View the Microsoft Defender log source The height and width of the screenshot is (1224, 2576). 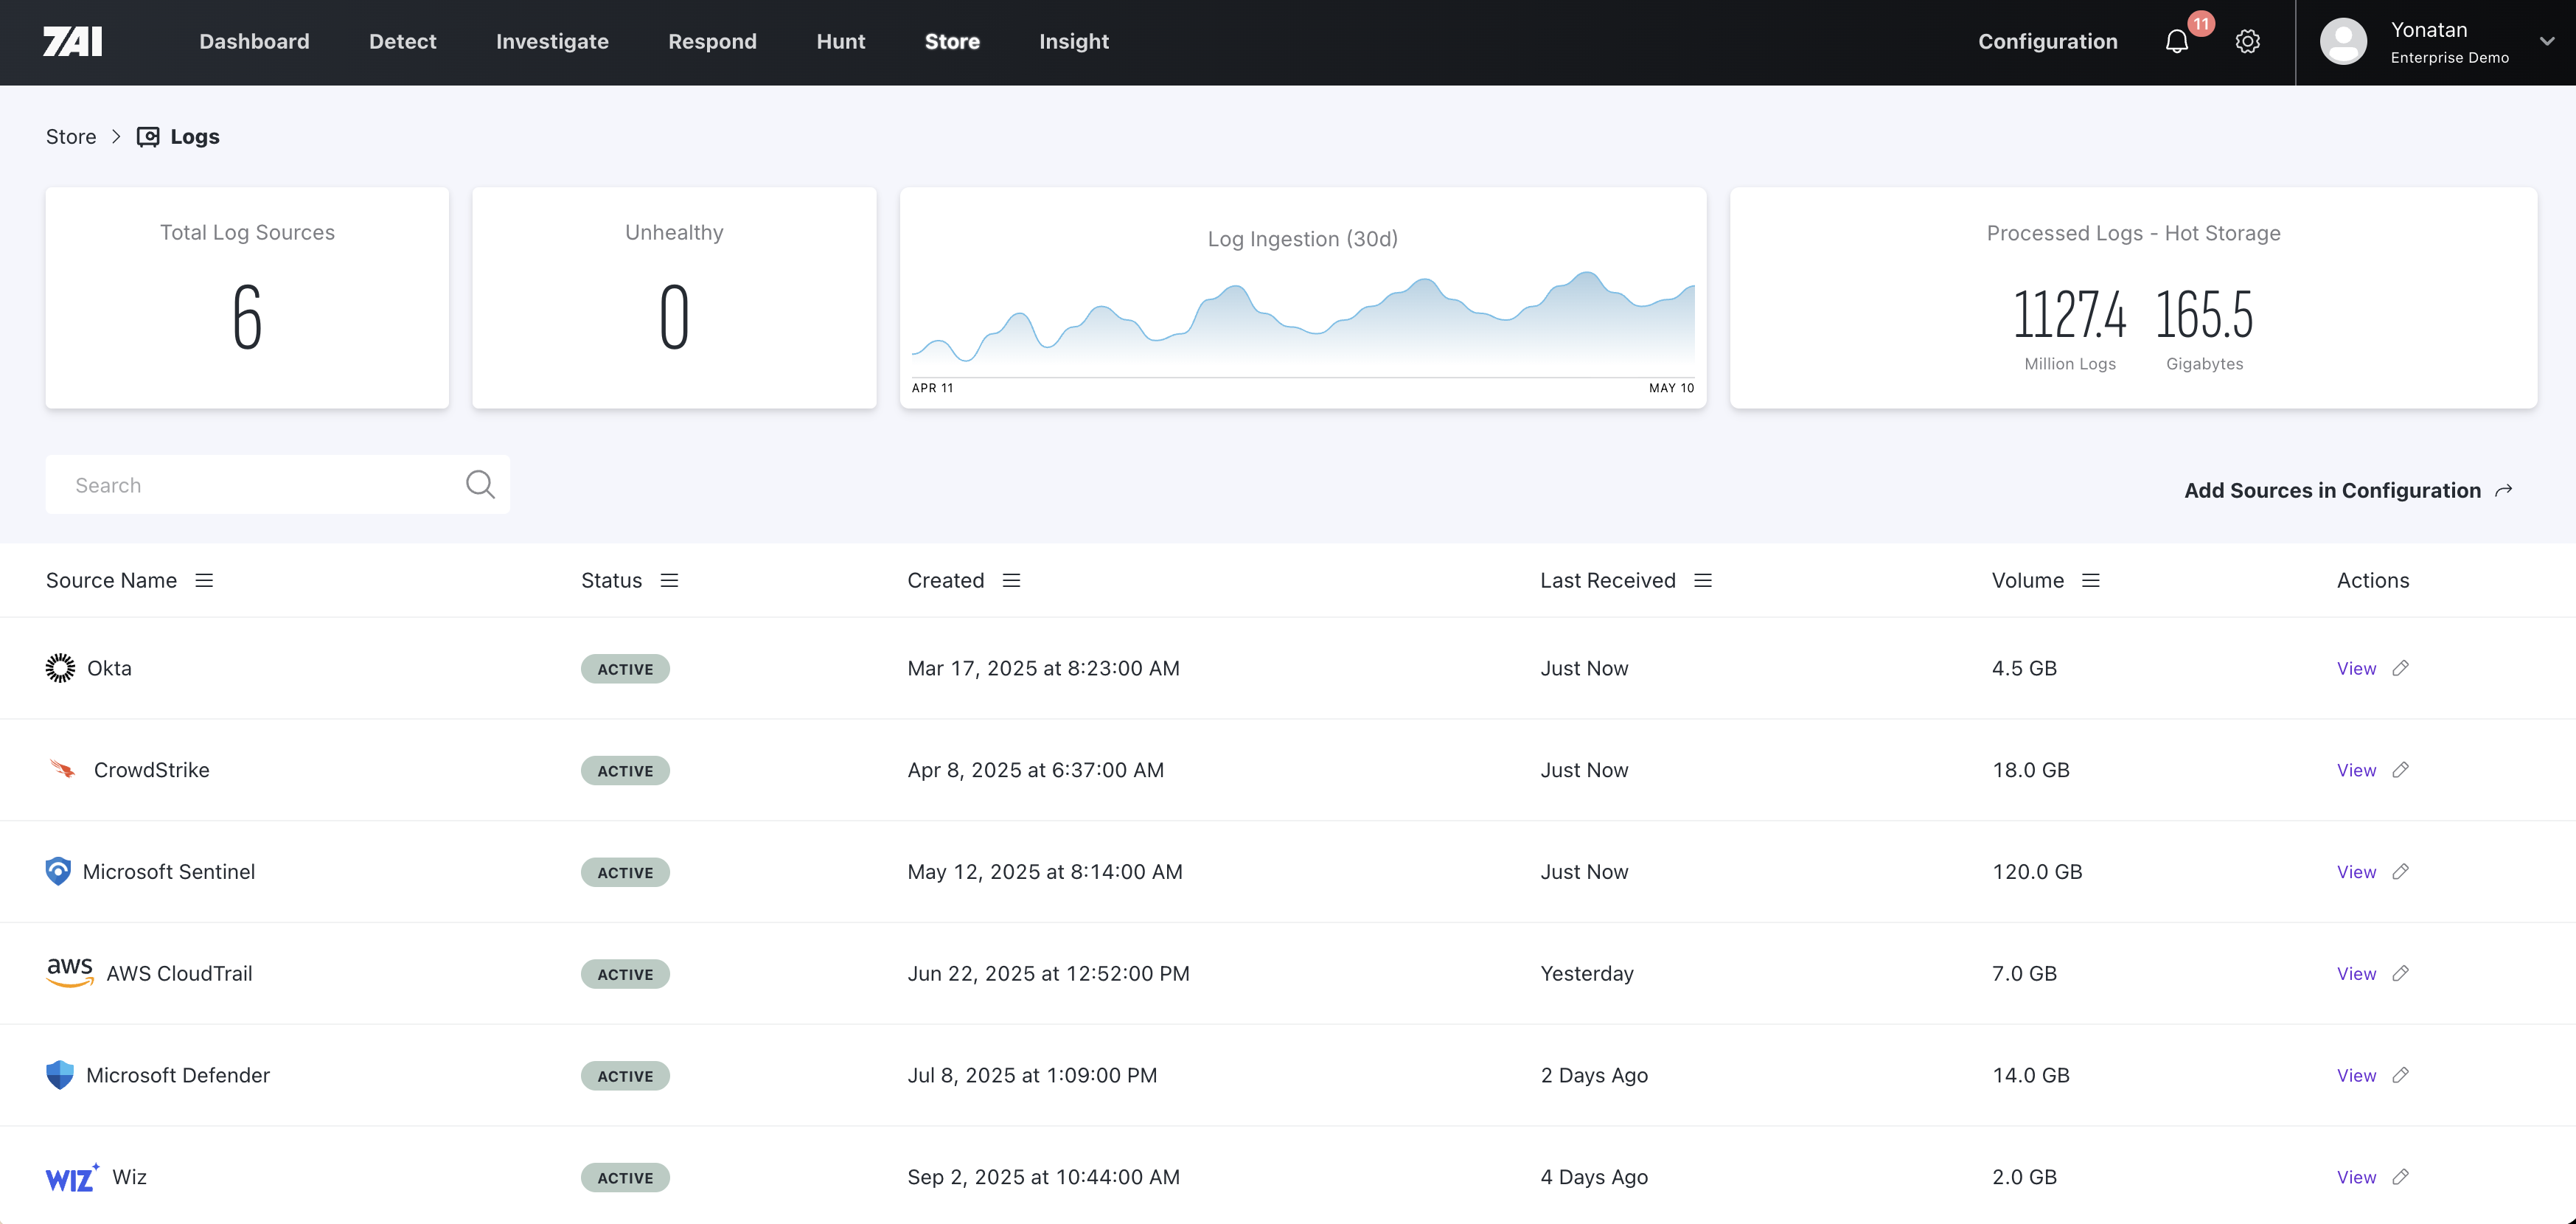pos(2356,1075)
